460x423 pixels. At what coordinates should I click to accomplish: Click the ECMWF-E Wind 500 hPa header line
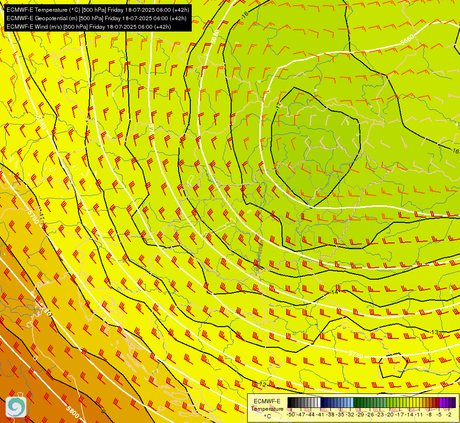tap(89, 27)
